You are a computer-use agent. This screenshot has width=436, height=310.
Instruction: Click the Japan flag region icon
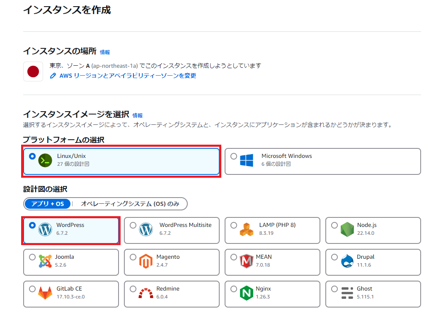coord(33,72)
